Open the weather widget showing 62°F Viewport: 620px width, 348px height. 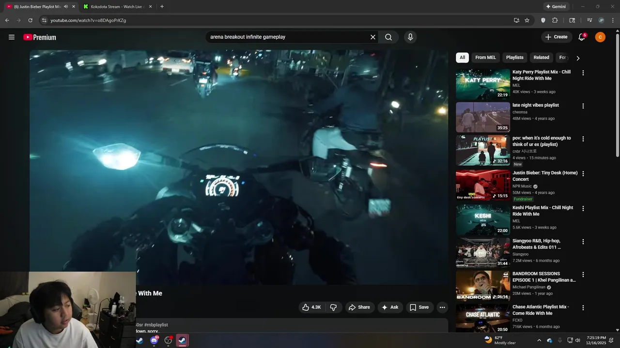[x=500, y=340]
